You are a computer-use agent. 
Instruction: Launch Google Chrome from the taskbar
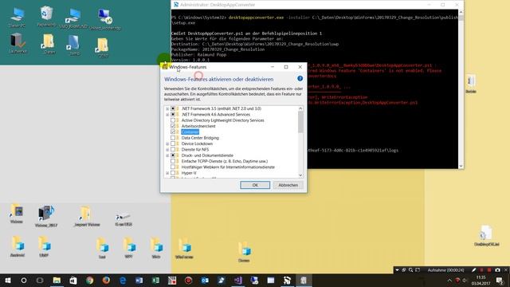pyautogui.click(x=90, y=280)
